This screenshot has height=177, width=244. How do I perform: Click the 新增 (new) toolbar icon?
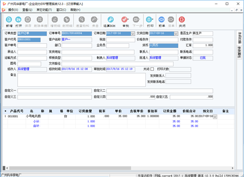(9, 20)
